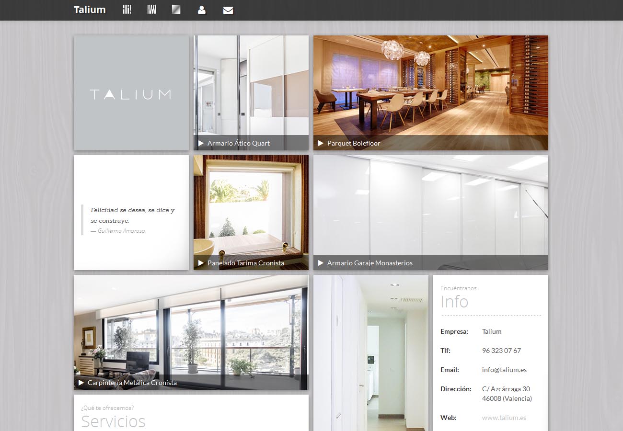Viewport: 623px width, 431px height.
Task: Open the Panelado Tarima Cronista photo
Action: pyautogui.click(x=251, y=206)
